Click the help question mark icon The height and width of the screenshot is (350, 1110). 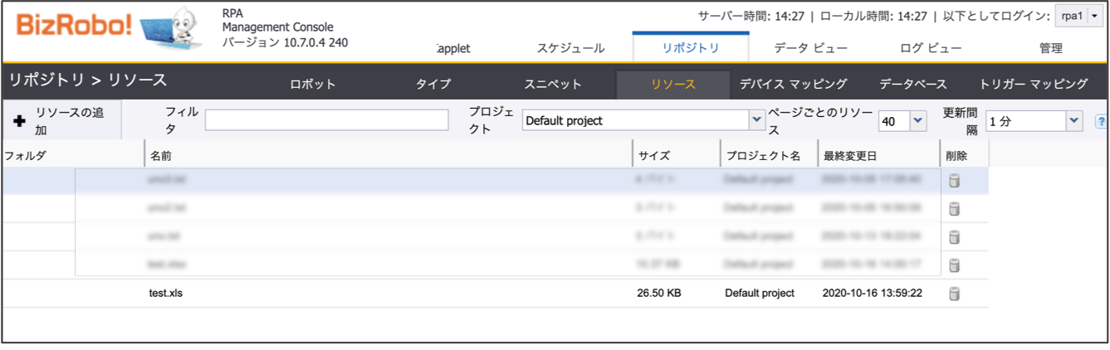tap(1102, 121)
